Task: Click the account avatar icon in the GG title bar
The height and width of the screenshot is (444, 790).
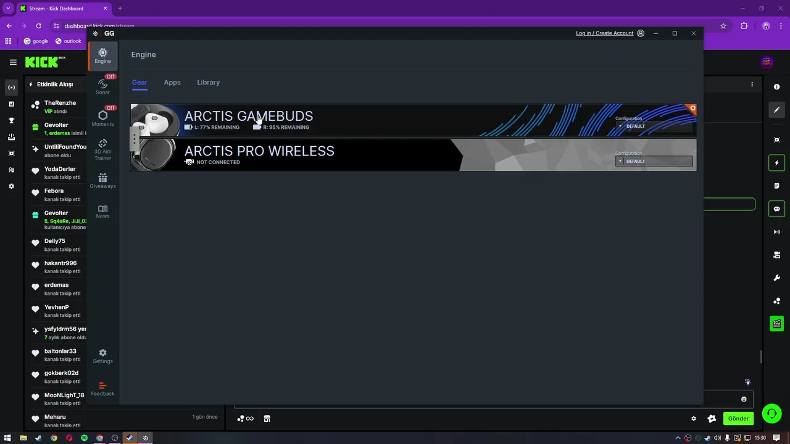Action: pyautogui.click(x=641, y=33)
